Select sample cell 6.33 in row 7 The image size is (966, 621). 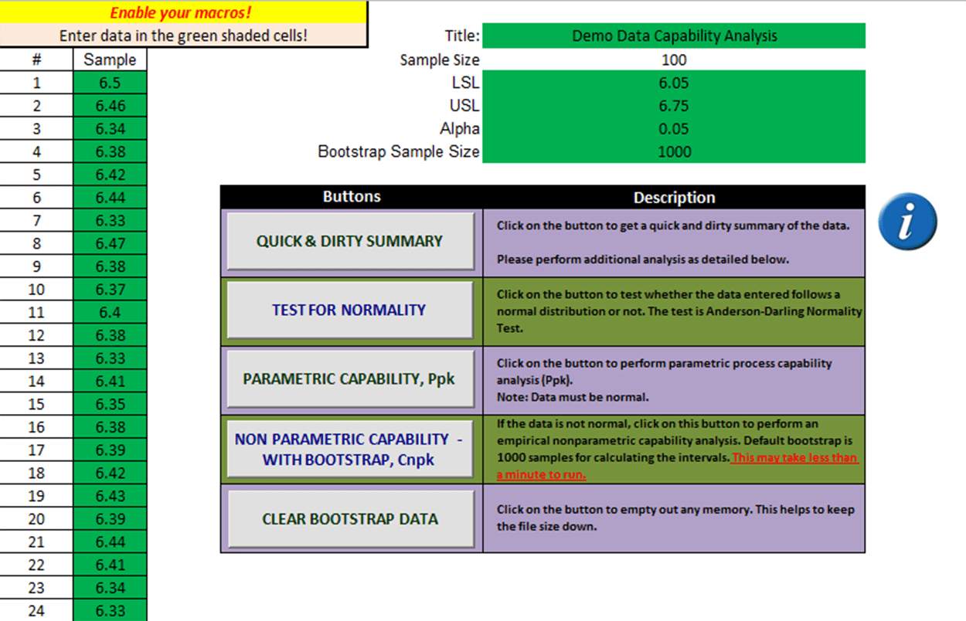(x=110, y=220)
